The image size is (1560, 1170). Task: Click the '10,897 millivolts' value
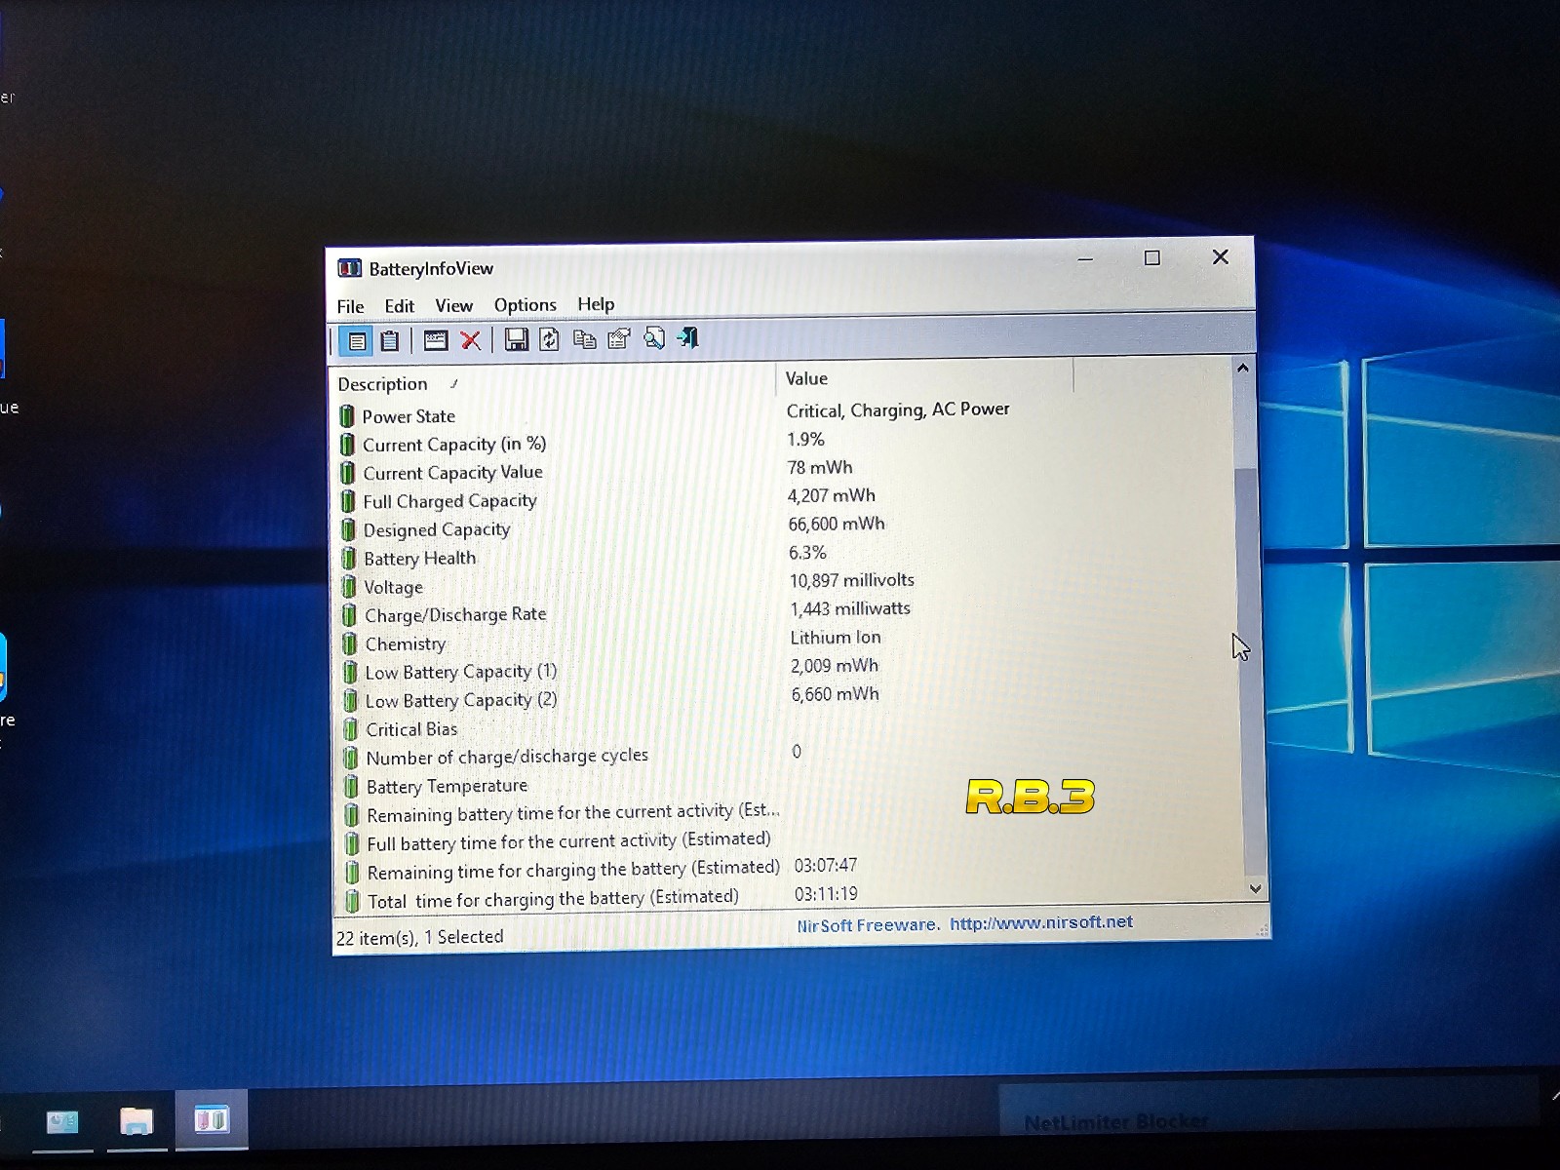pyautogui.click(x=852, y=580)
